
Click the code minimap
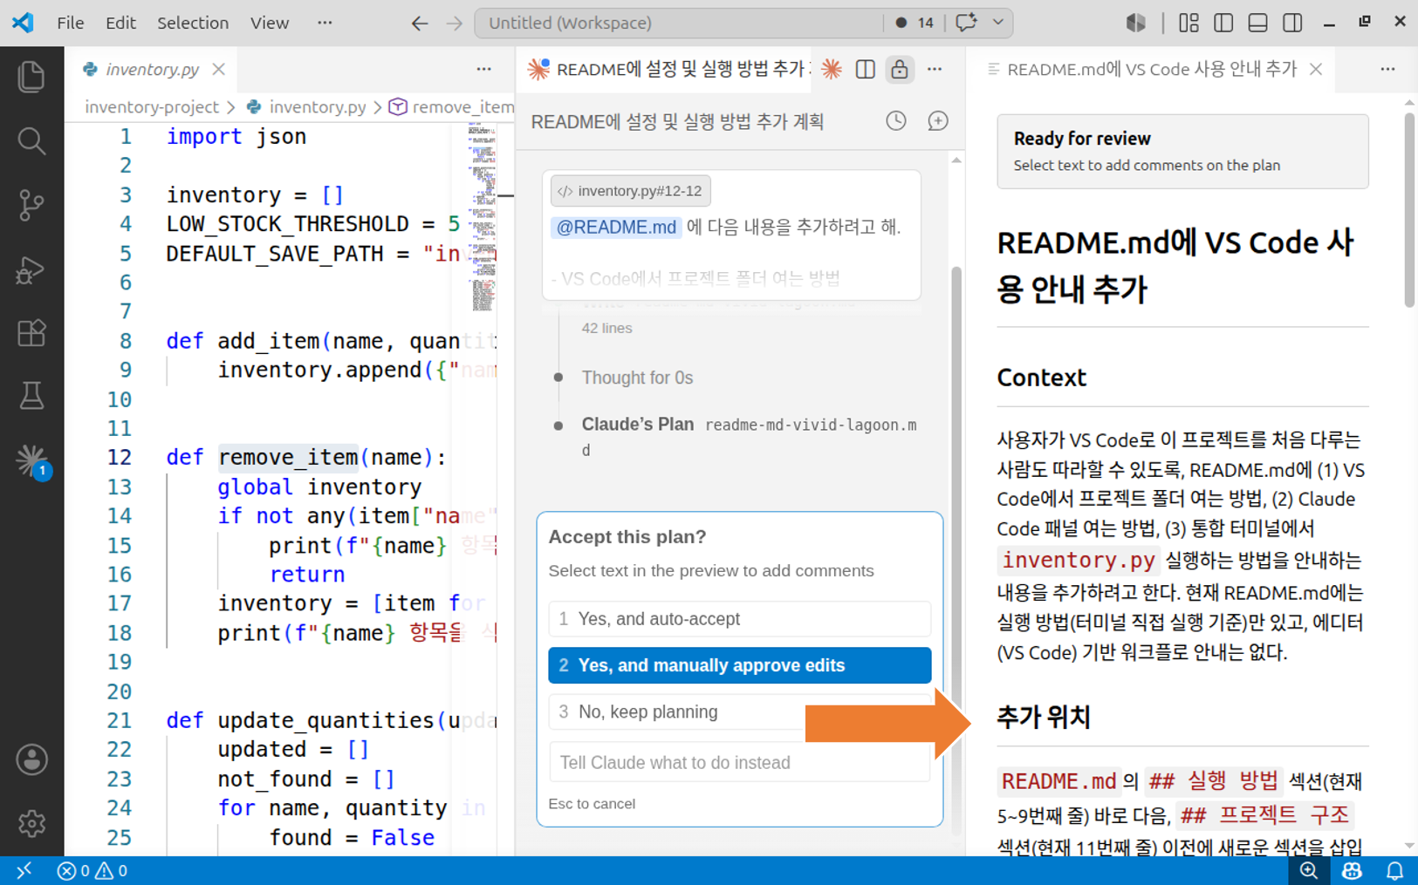[x=482, y=216]
